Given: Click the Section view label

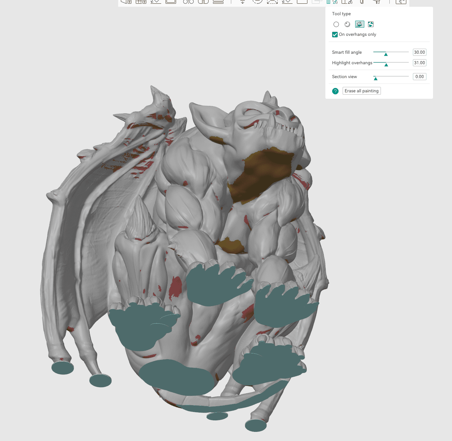Looking at the screenshot, I should [x=344, y=77].
